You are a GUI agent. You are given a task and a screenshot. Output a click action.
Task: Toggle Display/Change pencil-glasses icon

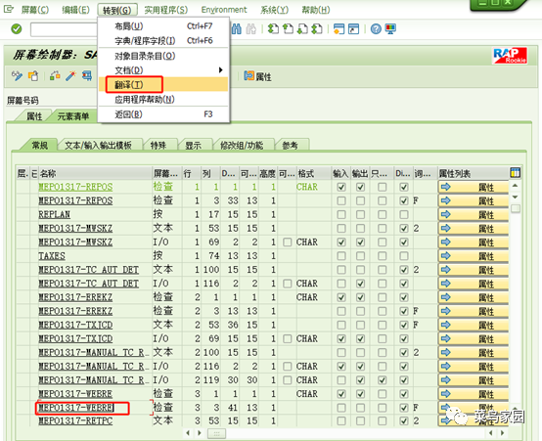pyautogui.click(x=17, y=75)
